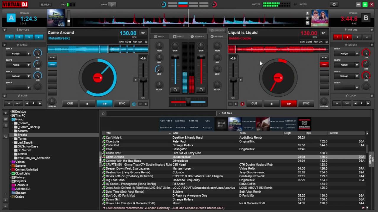Click the blue circular sync-lock icon on deck A
The image size is (378, 212).
coord(134,104)
